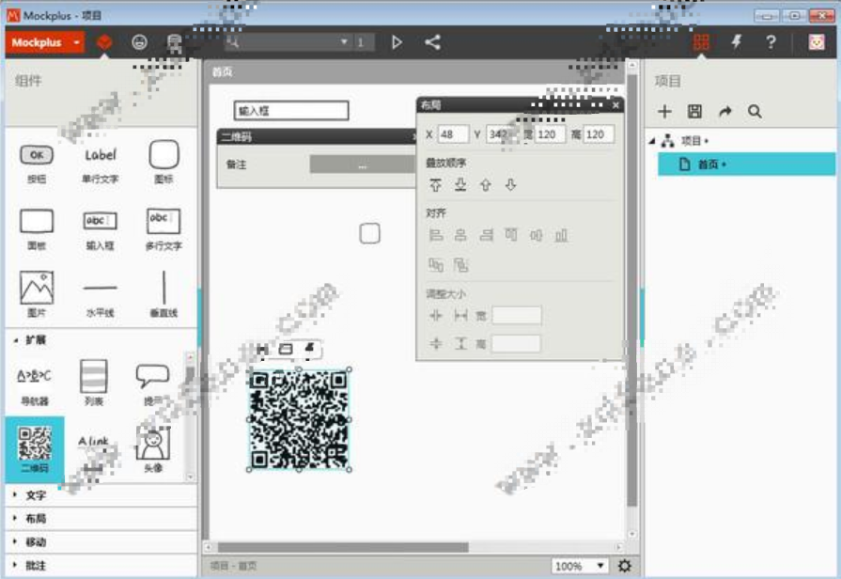
Task: Select the 列表 list component
Action: [x=94, y=382]
